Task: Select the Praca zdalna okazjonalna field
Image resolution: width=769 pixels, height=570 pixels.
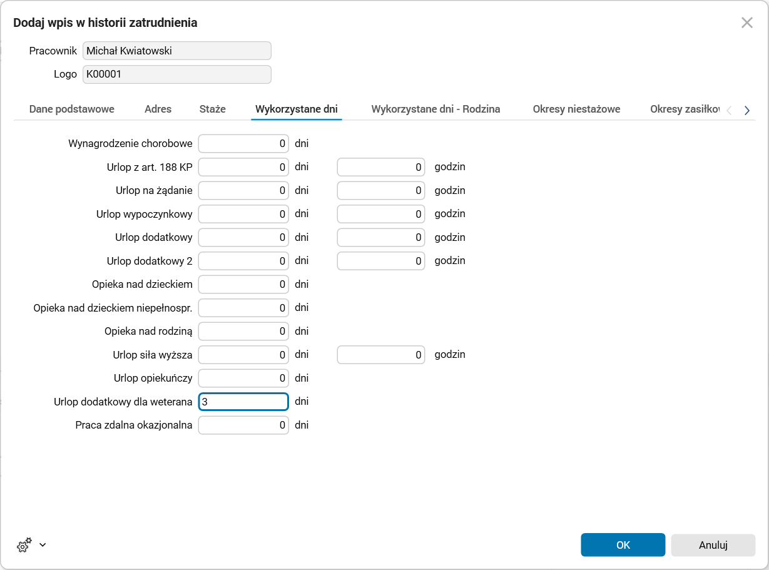Action: point(243,425)
